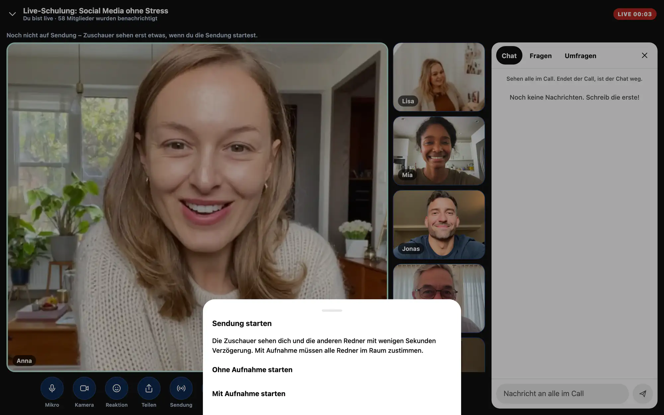Open the Fragen tab
This screenshot has width=664, height=415.
pyautogui.click(x=540, y=55)
